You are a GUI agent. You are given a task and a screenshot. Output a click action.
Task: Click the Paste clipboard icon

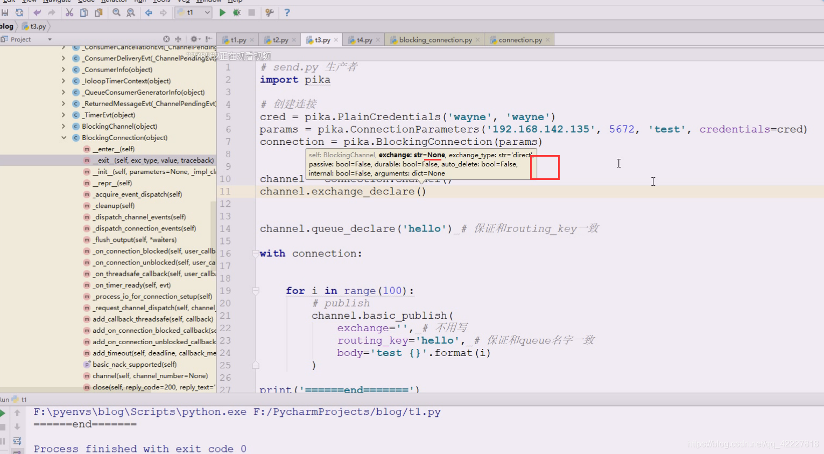98,12
